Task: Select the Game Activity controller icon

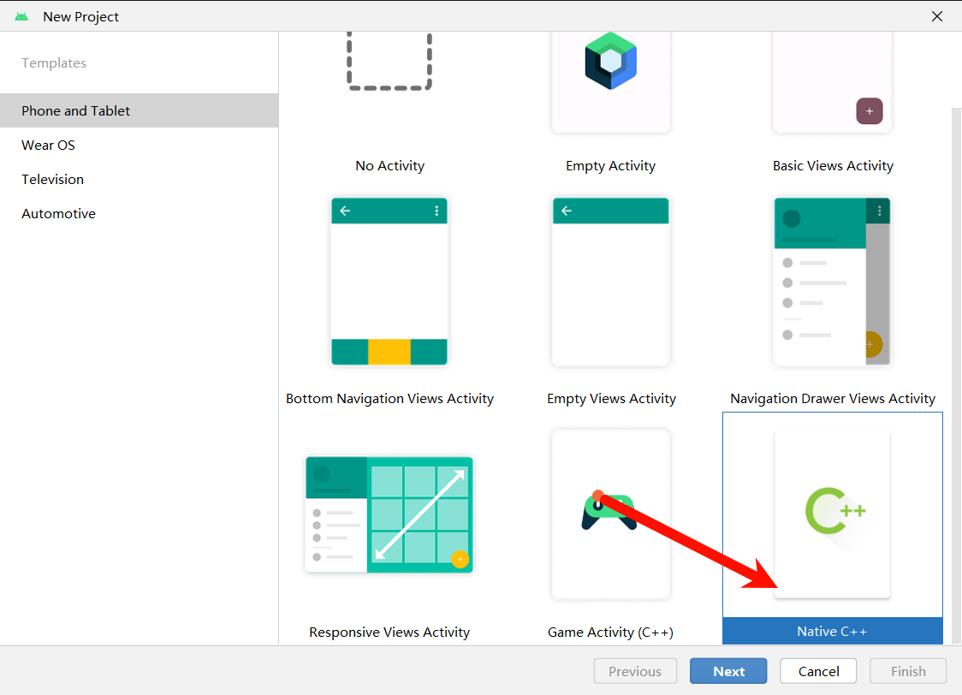Action: click(609, 510)
